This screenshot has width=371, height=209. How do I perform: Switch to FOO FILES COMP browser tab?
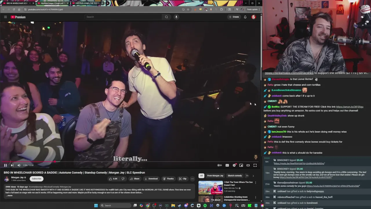(87, 3)
